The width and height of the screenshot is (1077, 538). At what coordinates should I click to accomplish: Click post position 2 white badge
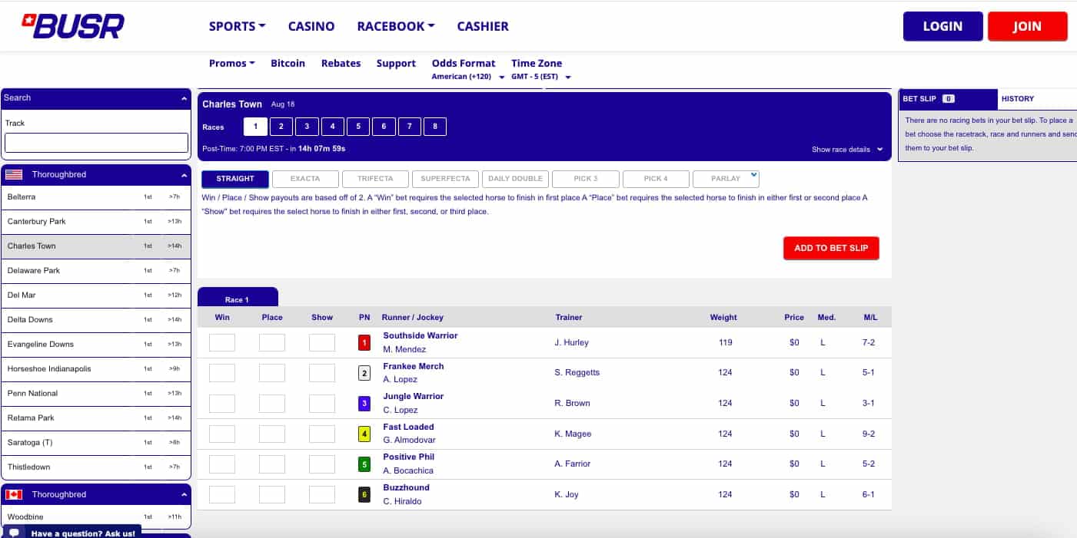364,373
